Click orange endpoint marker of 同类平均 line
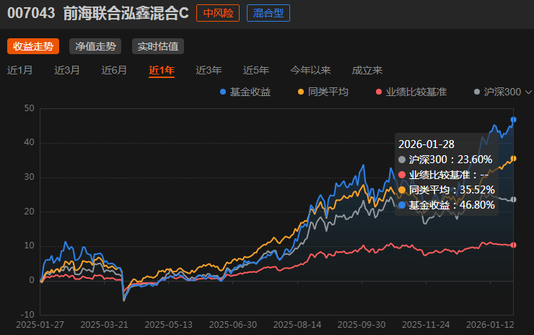 [x=514, y=158]
